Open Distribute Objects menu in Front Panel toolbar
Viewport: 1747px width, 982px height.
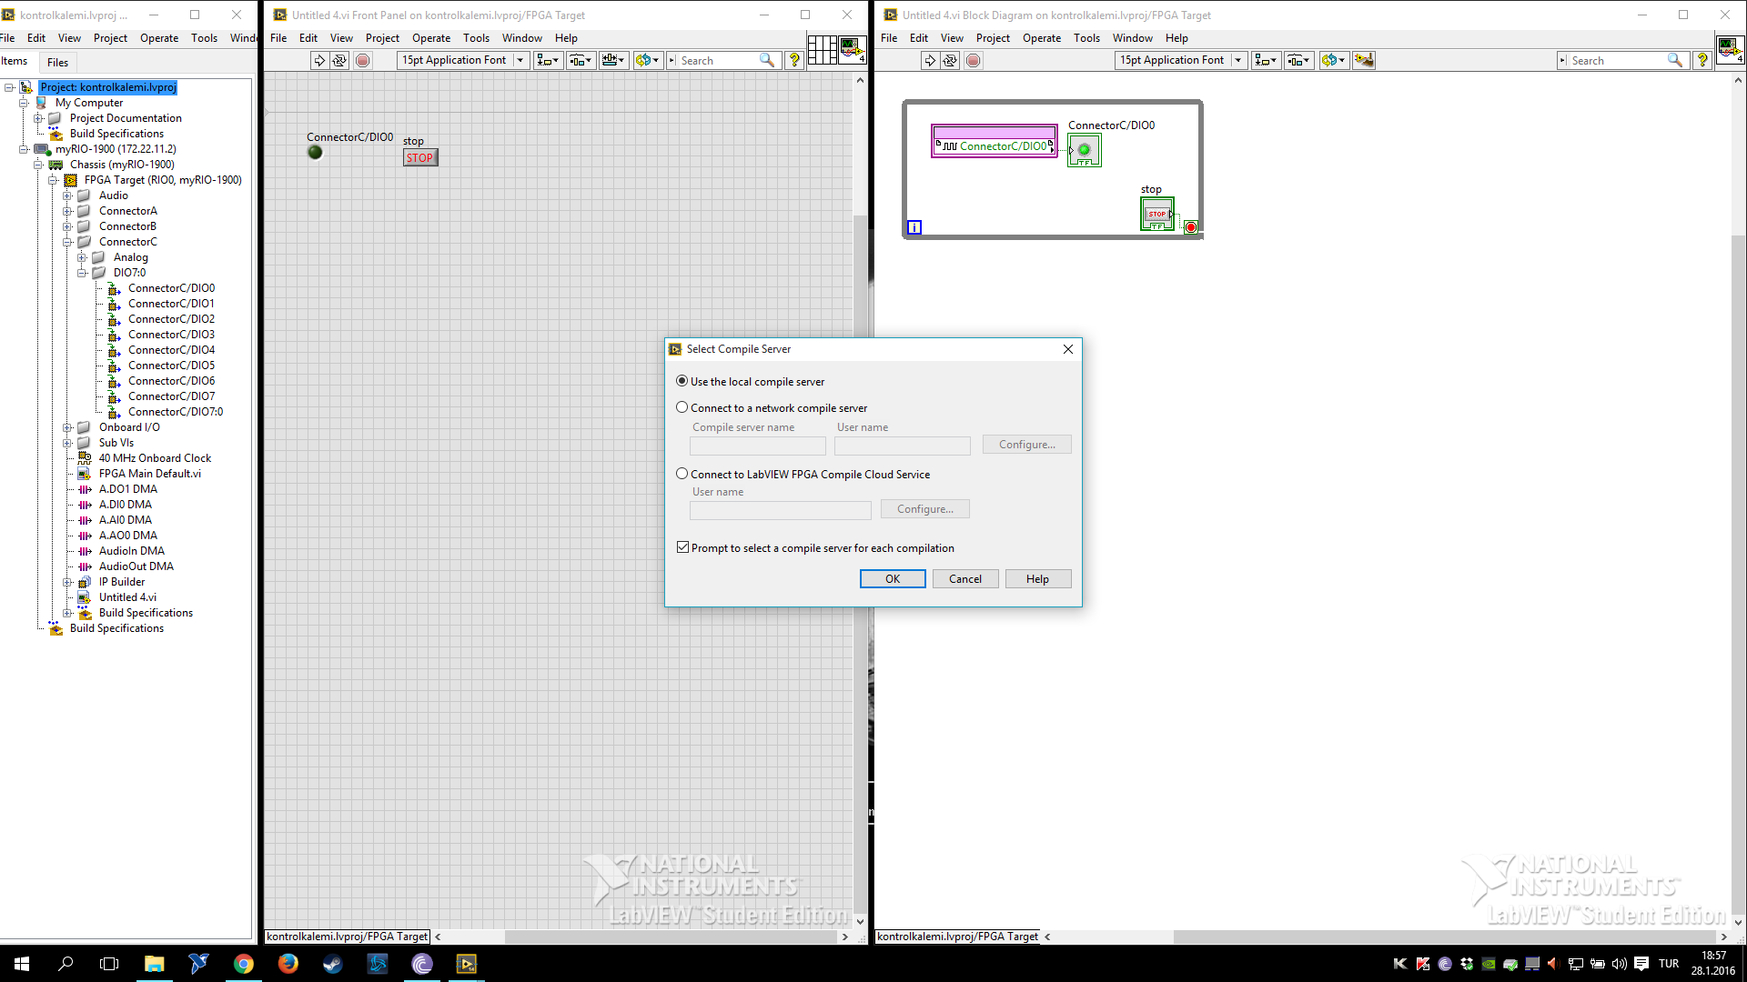581,60
